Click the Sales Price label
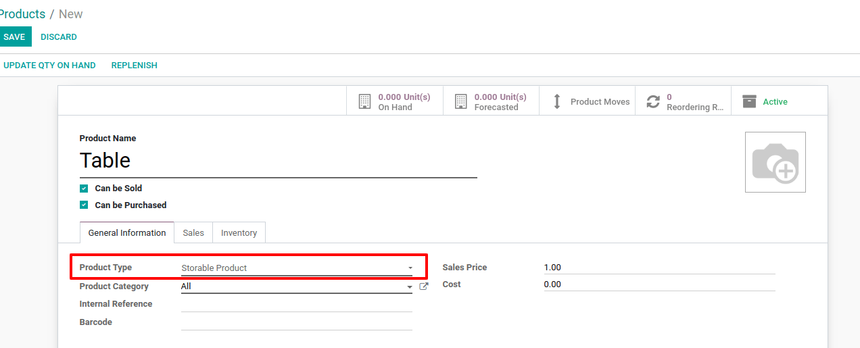 464,268
